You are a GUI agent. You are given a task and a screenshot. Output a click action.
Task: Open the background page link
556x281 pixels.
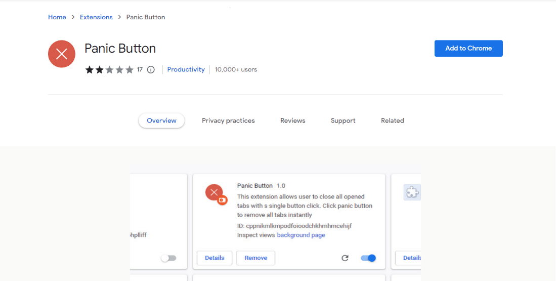(301, 235)
